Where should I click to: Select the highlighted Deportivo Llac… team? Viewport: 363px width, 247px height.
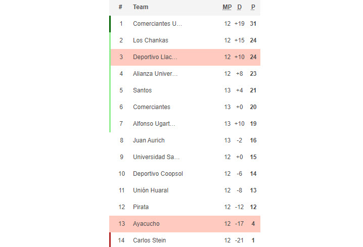coord(155,57)
